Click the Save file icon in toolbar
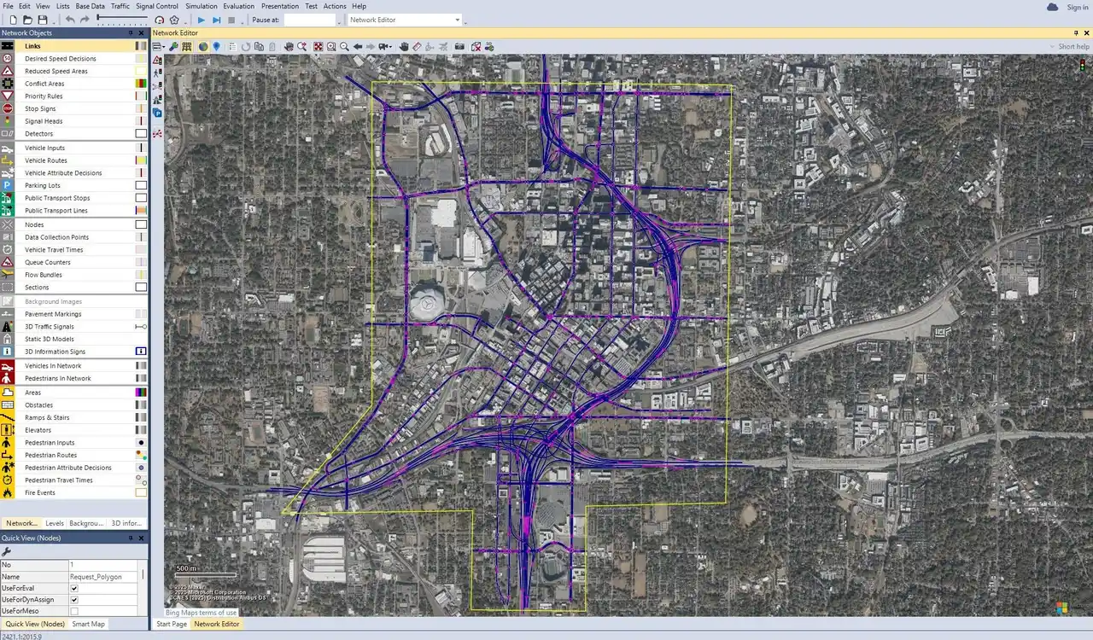Screen dimensions: 1093x640 point(43,20)
